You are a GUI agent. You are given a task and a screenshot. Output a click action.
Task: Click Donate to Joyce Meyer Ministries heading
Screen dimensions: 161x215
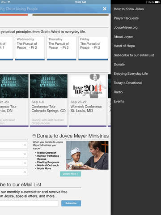[x=73, y=136]
